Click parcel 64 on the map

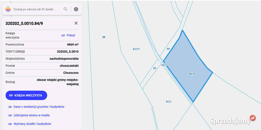click(168, 49)
